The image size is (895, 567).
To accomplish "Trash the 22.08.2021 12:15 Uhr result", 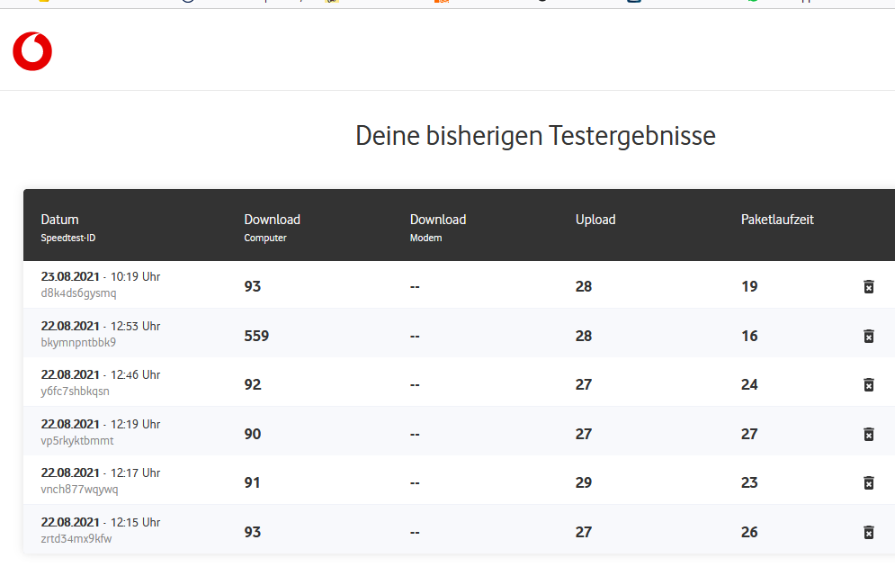I will pyautogui.click(x=868, y=533).
